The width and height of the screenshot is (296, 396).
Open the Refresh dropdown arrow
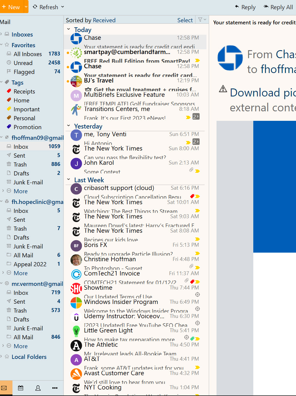click(63, 7)
